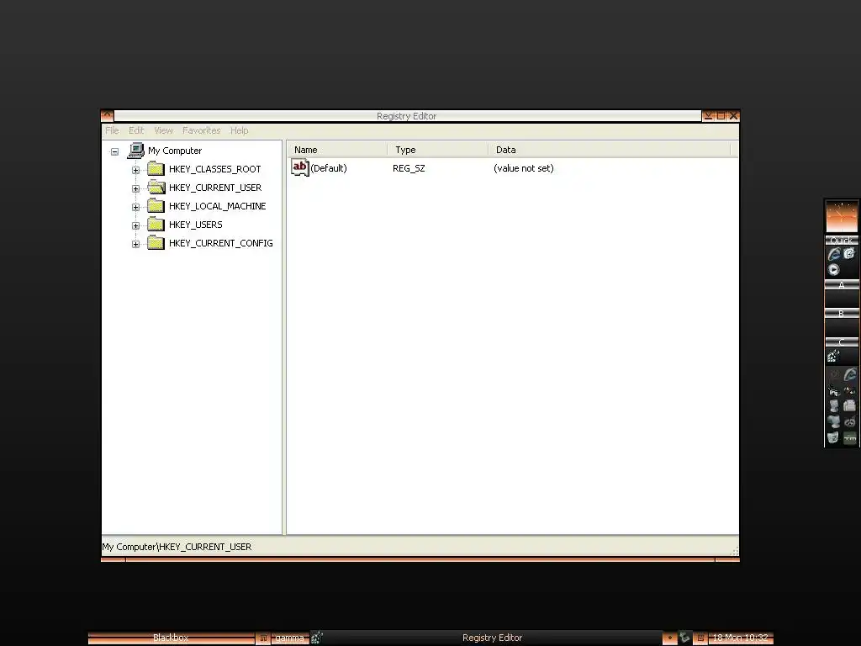The height and width of the screenshot is (646, 861).
Task: Open the File menu
Action: [112, 130]
